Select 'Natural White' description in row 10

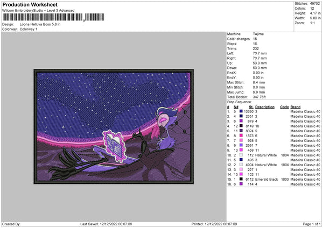click(266, 155)
